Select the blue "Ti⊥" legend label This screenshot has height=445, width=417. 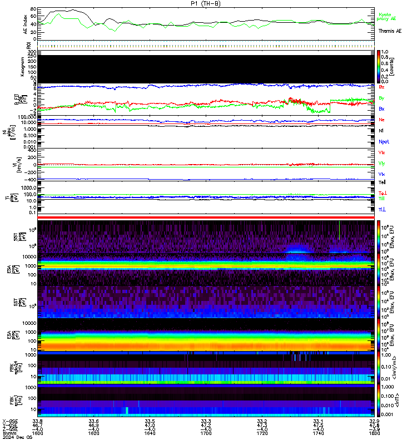(382, 210)
